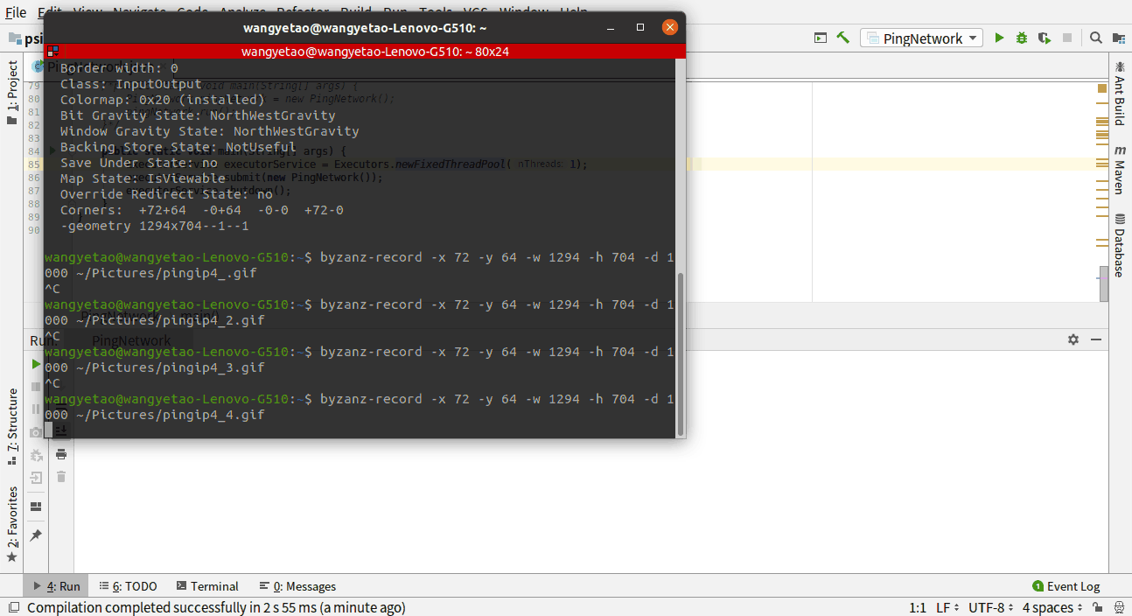Viewport: 1132px width, 616px height.
Task: Toggle read-only lock in status bar
Action: pos(1096,607)
